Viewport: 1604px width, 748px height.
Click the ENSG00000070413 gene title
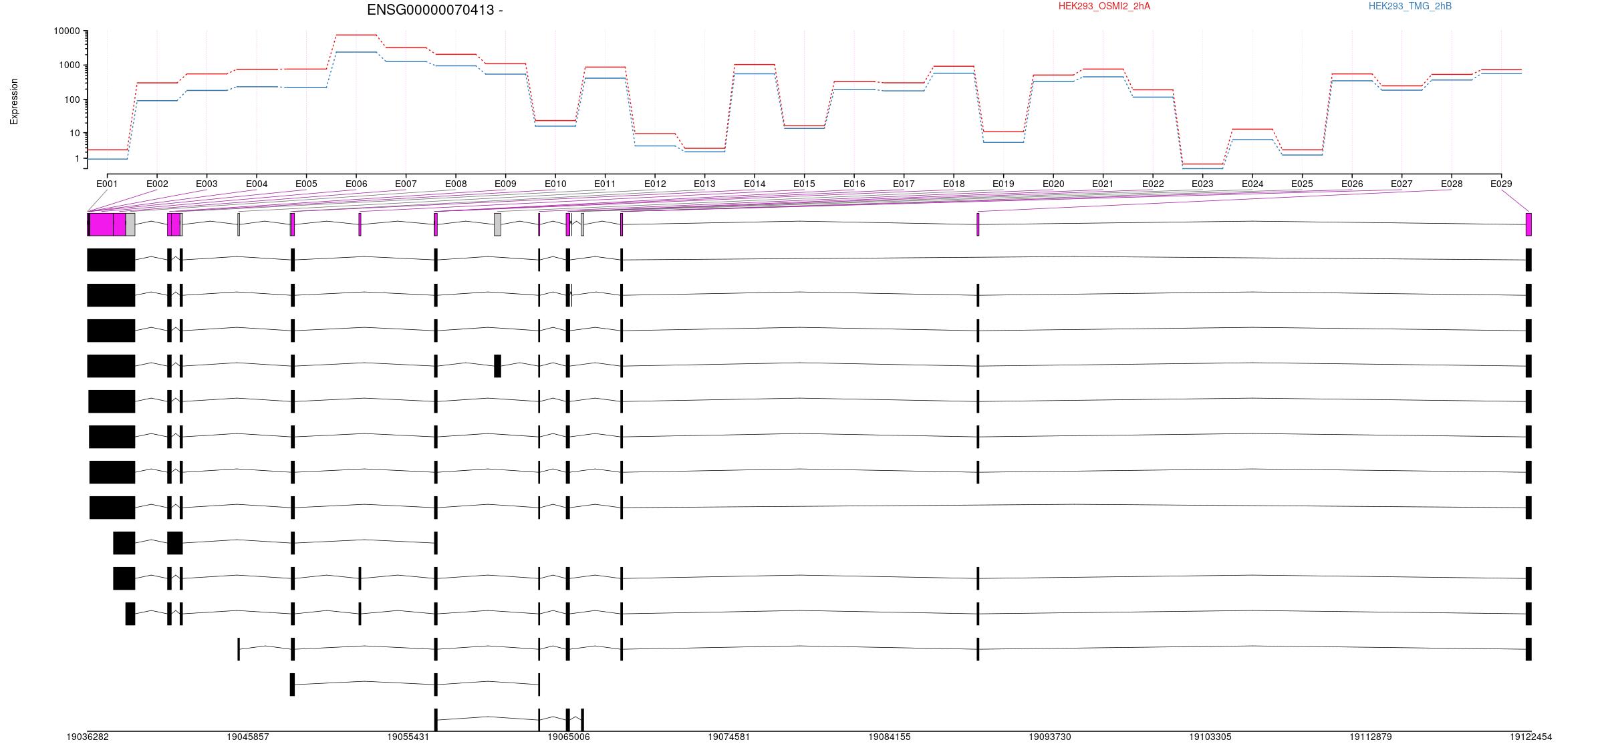[435, 10]
